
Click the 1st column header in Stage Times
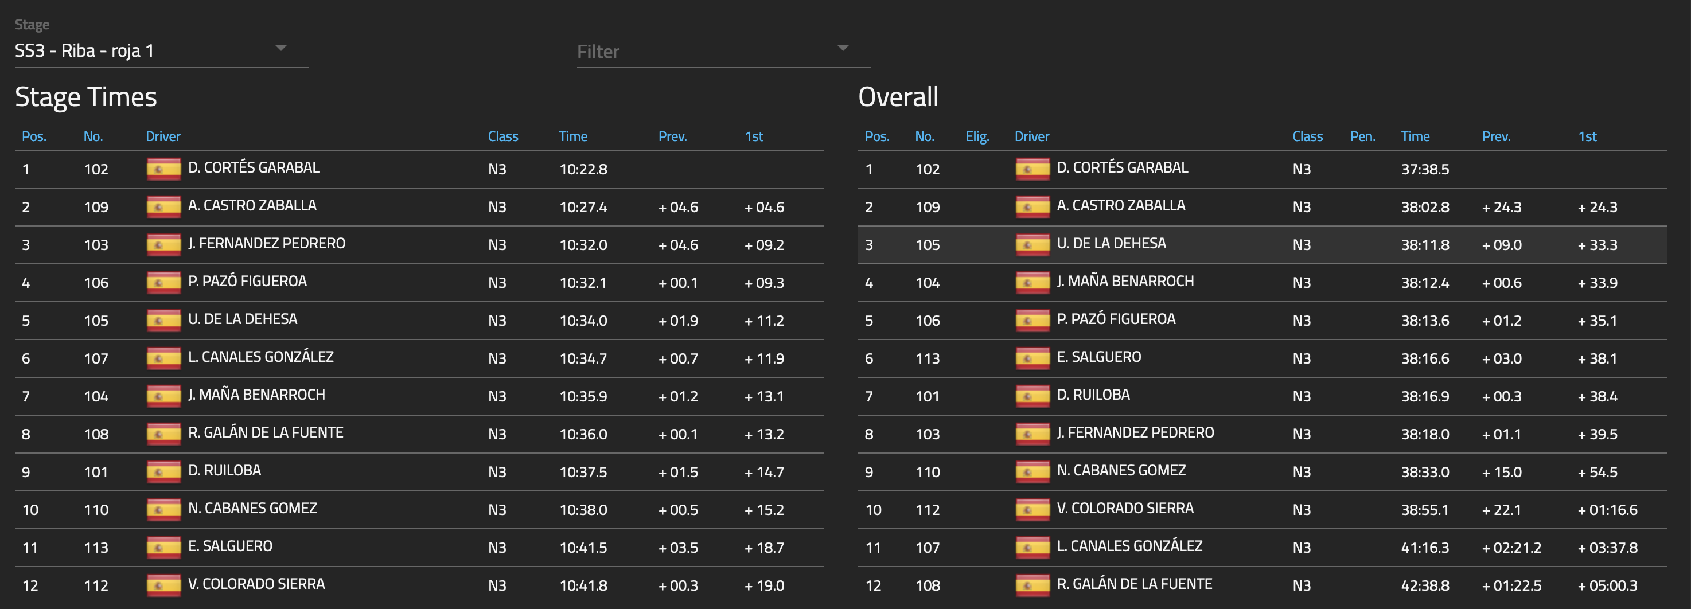point(754,136)
